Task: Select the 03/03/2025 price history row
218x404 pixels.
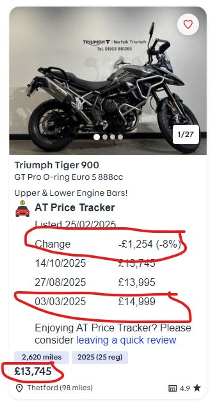Action: tap(95, 302)
